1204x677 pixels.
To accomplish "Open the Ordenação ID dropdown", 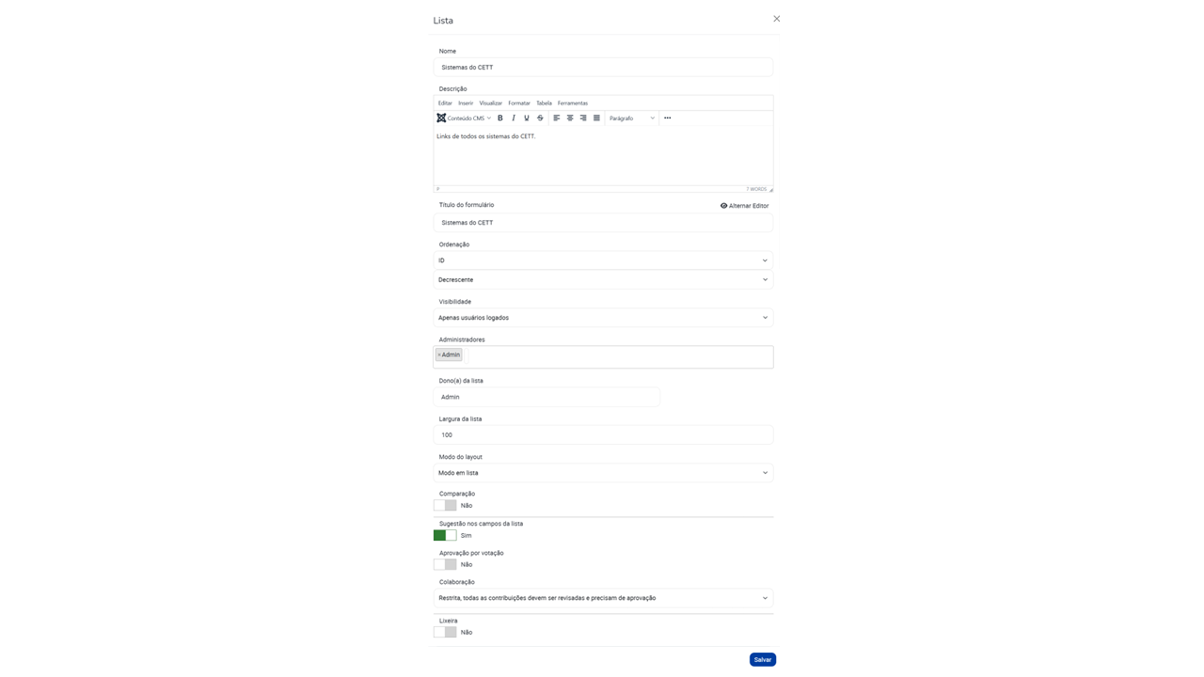I will [603, 260].
